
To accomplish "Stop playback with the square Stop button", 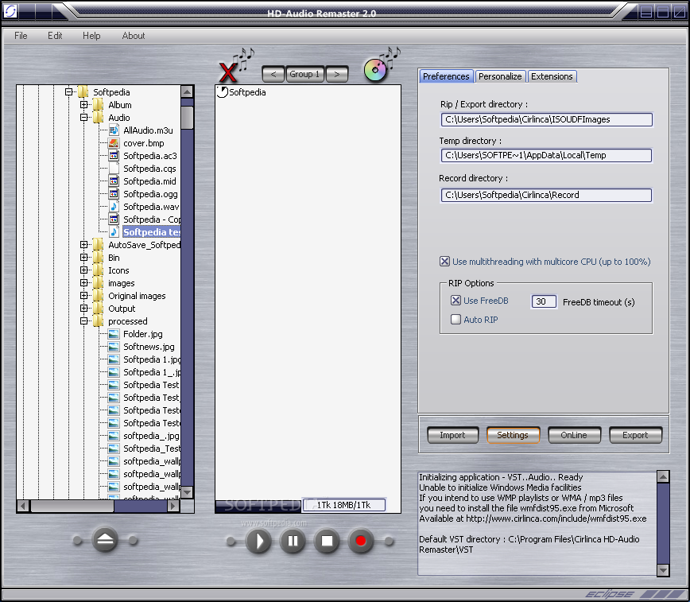I will (327, 541).
